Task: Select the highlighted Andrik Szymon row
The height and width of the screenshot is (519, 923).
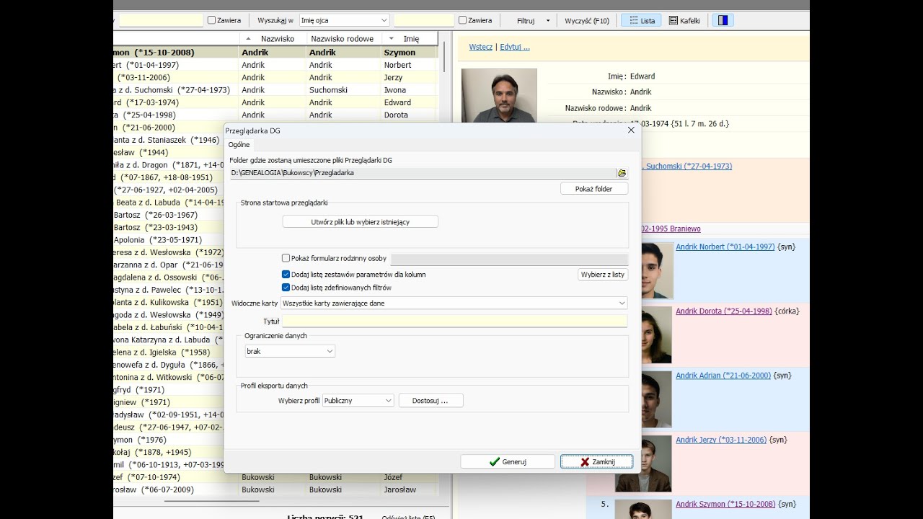Action: pyautogui.click(x=275, y=52)
